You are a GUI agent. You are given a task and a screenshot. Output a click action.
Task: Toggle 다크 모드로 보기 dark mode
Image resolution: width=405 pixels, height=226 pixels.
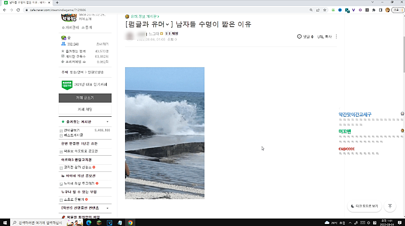(x=364, y=206)
